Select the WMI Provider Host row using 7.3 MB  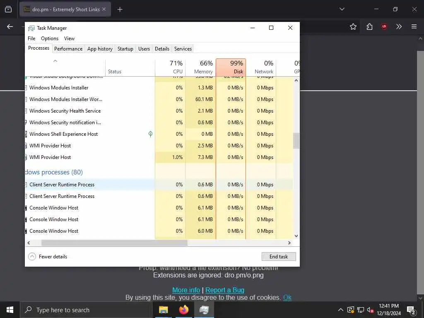pos(159,157)
